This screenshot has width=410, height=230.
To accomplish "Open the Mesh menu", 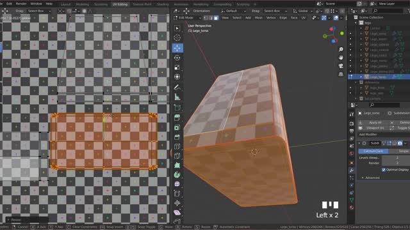I will [x=258, y=18].
